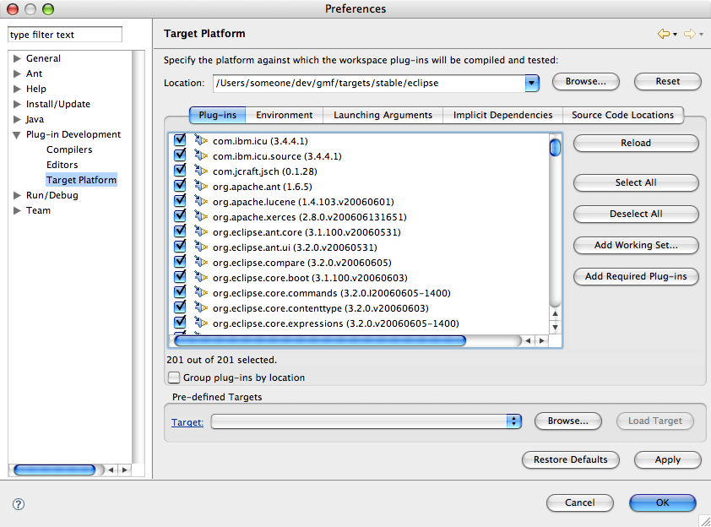
Task: Open the Implicit Dependencies tab
Action: (x=502, y=115)
